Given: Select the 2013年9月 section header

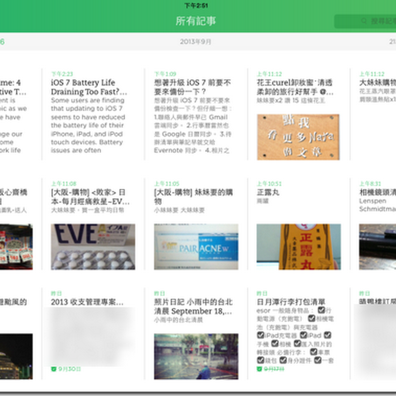Looking at the screenshot, I should pyautogui.click(x=196, y=42).
